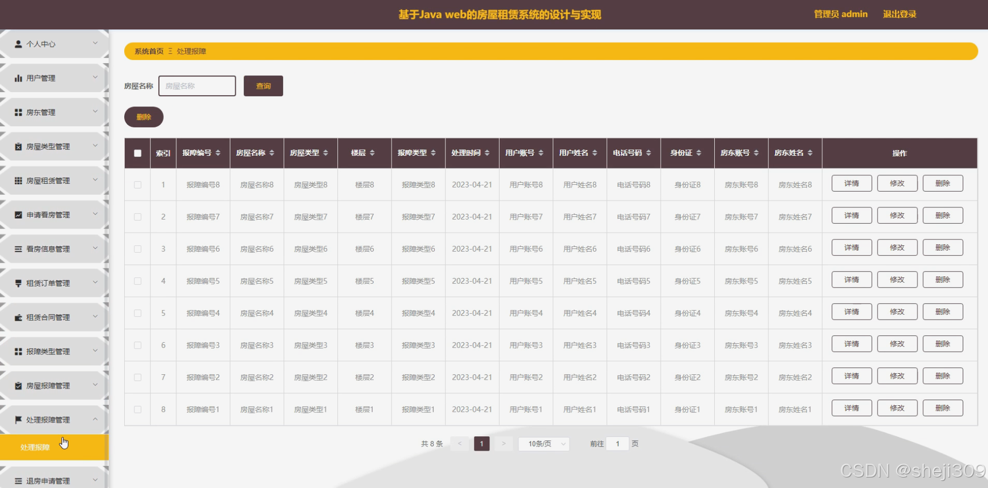Click the bar-chart icon next to 用户管理

pyautogui.click(x=17, y=77)
